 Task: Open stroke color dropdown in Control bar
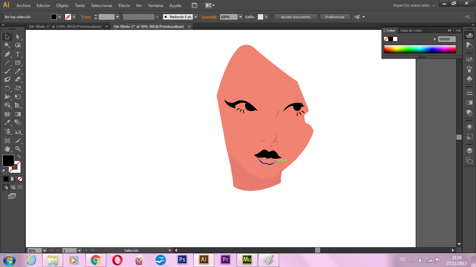pos(74,17)
